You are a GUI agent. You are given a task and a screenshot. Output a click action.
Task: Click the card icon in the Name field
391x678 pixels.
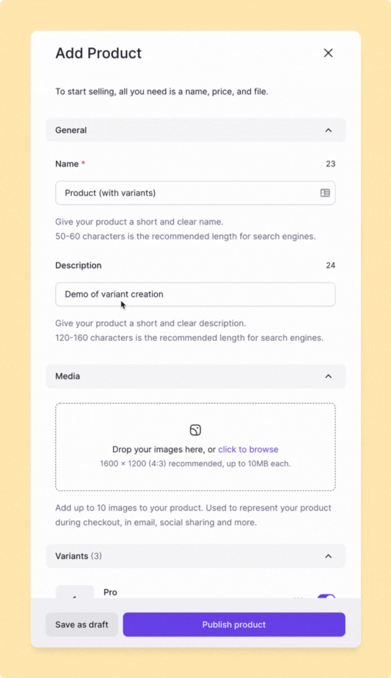click(x=325, y=193)
